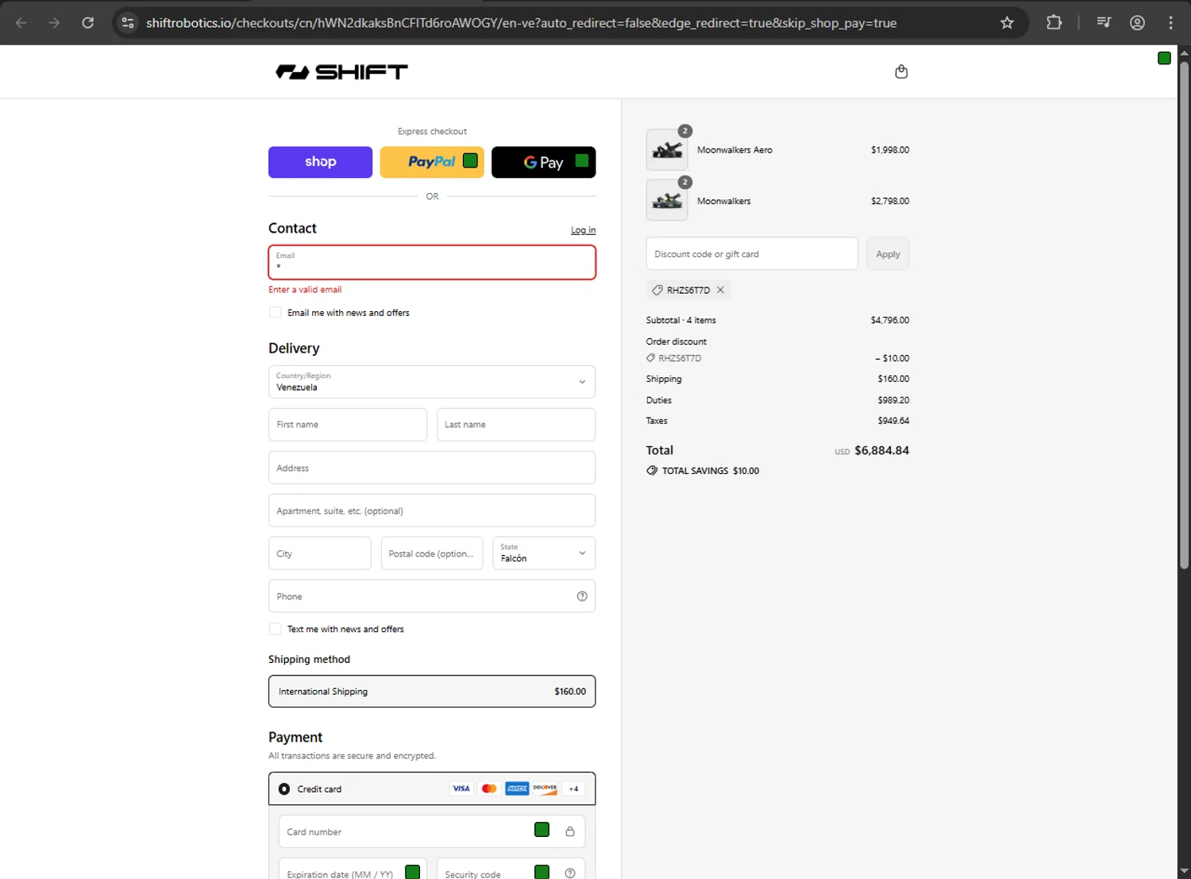The image size is (1191, 879).
Task: Select the Credit card radio option
Action: pos(284,789)
